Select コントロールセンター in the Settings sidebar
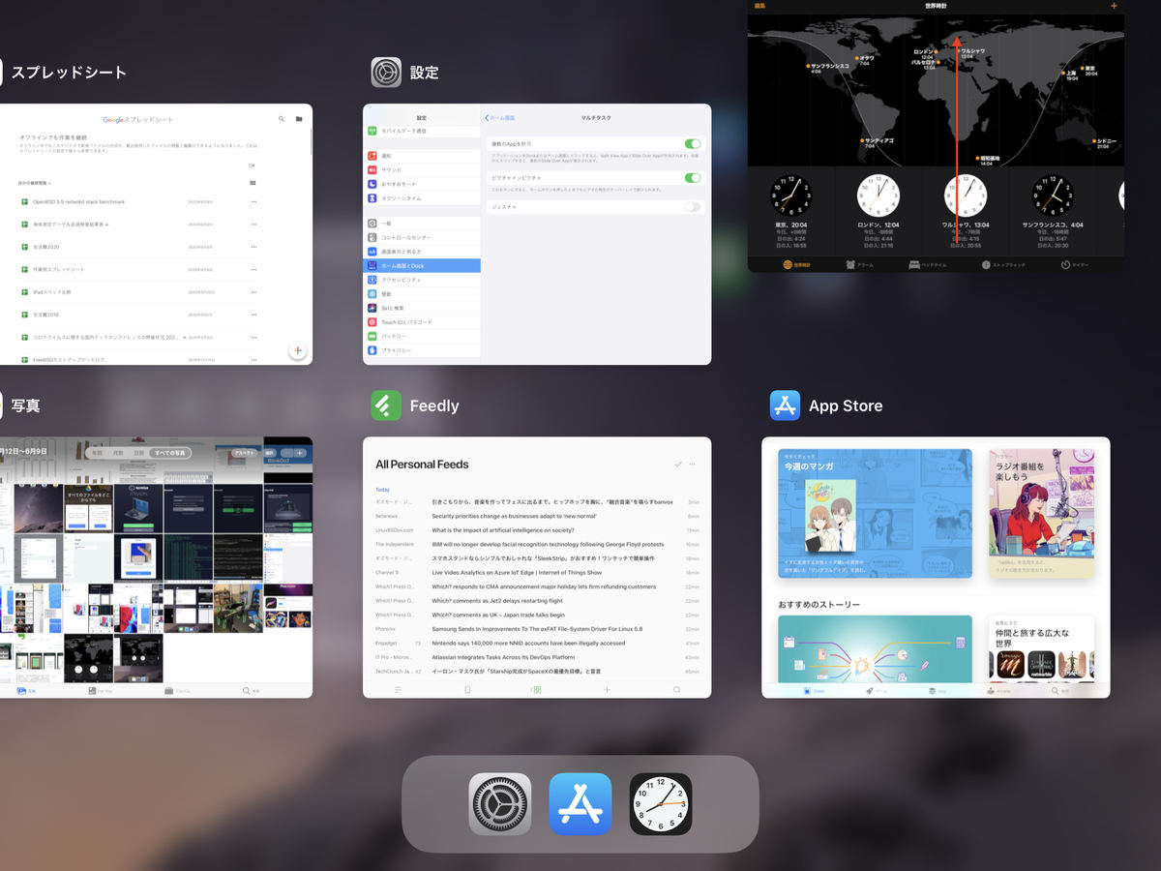 tap(422, 237)
